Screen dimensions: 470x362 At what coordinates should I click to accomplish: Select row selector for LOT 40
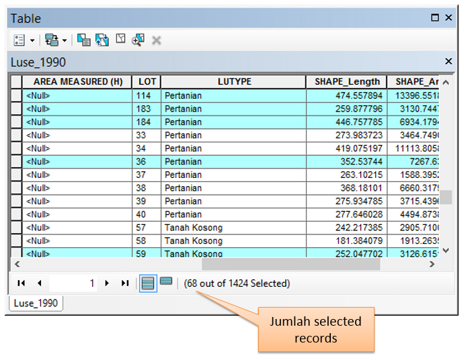click(17, 214)
